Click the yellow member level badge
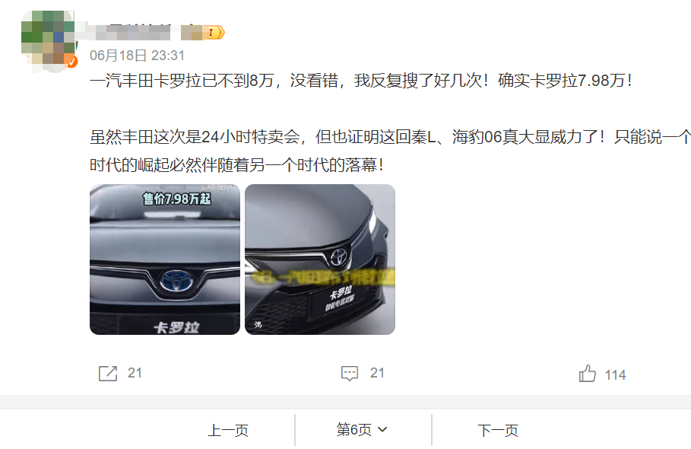Viewport: 691px width, 449px height. 214,32
